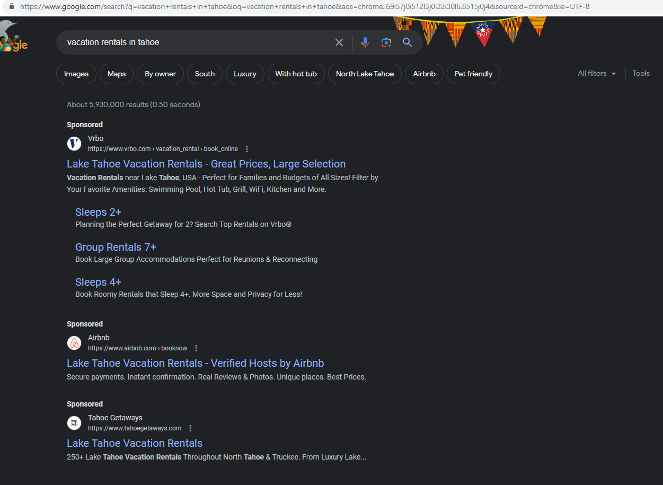Open the three-dot menu for Airbnb ad
Screen dimensions: 663x485
tap(196, 348)
